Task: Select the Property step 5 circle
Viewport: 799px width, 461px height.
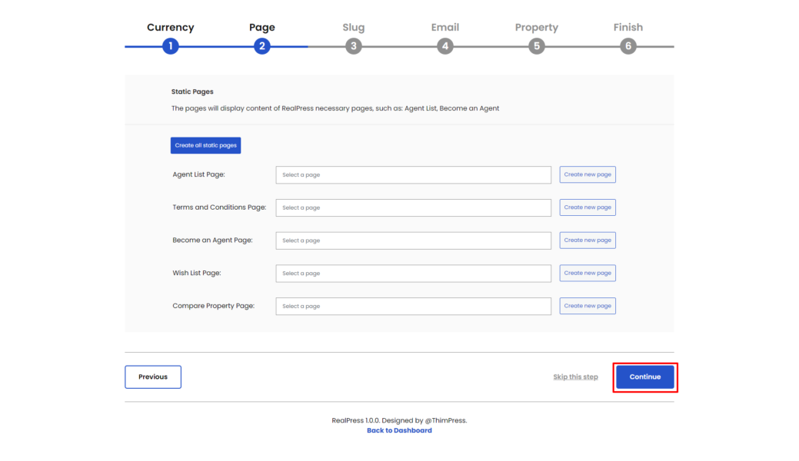Action: 537,46
